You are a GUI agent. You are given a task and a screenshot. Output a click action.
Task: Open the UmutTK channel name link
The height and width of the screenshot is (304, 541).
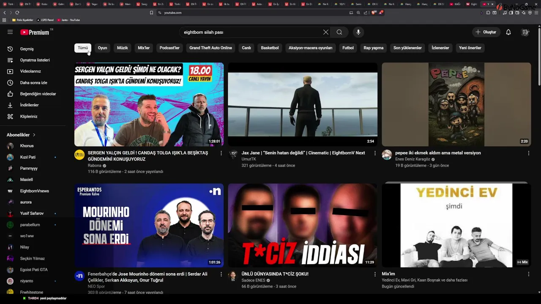tap(249, 159)
